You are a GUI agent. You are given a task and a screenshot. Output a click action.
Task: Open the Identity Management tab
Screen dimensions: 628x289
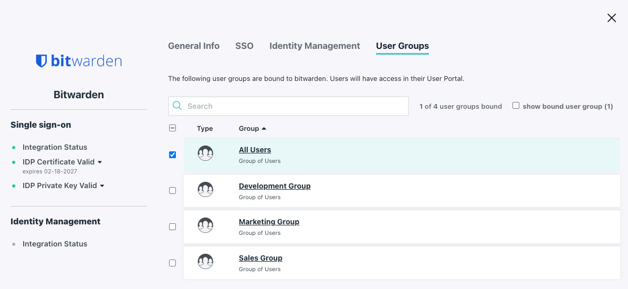315,46
